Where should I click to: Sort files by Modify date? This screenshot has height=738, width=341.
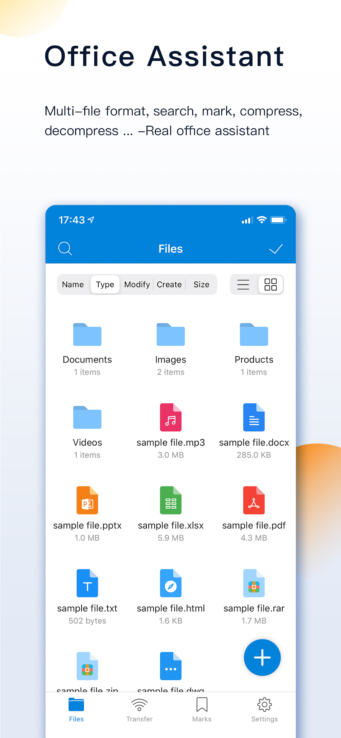[x=137, y=284]
